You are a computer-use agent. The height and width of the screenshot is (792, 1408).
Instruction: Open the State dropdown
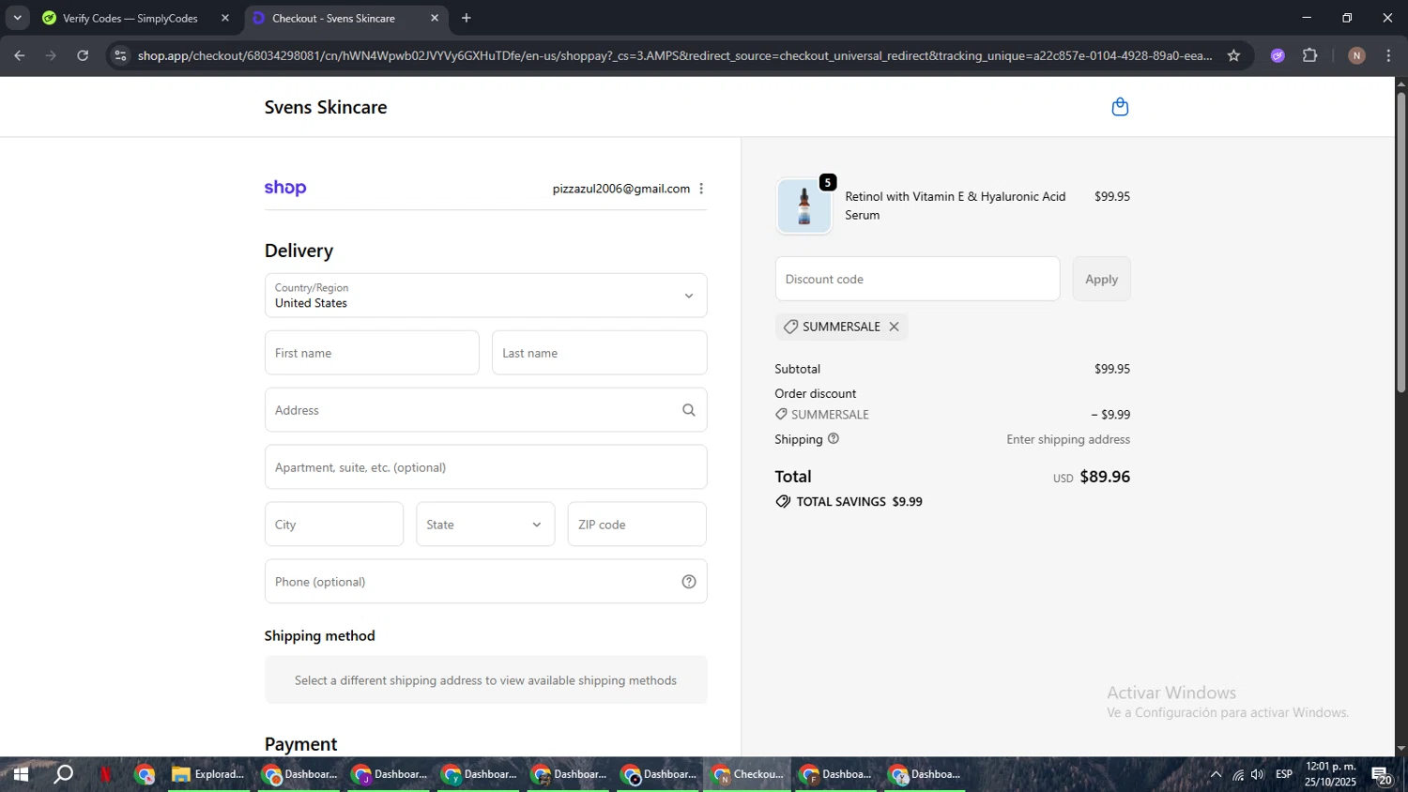(485, 525)
